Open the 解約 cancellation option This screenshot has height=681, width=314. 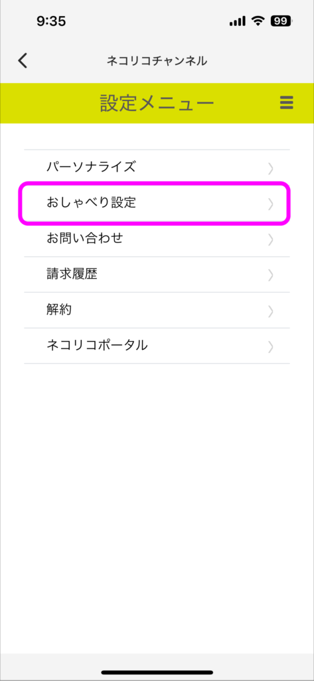click(157, 310)
